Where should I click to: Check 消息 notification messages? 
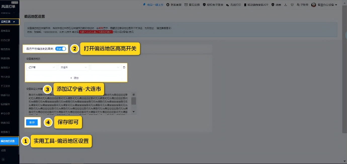[276, 5]
